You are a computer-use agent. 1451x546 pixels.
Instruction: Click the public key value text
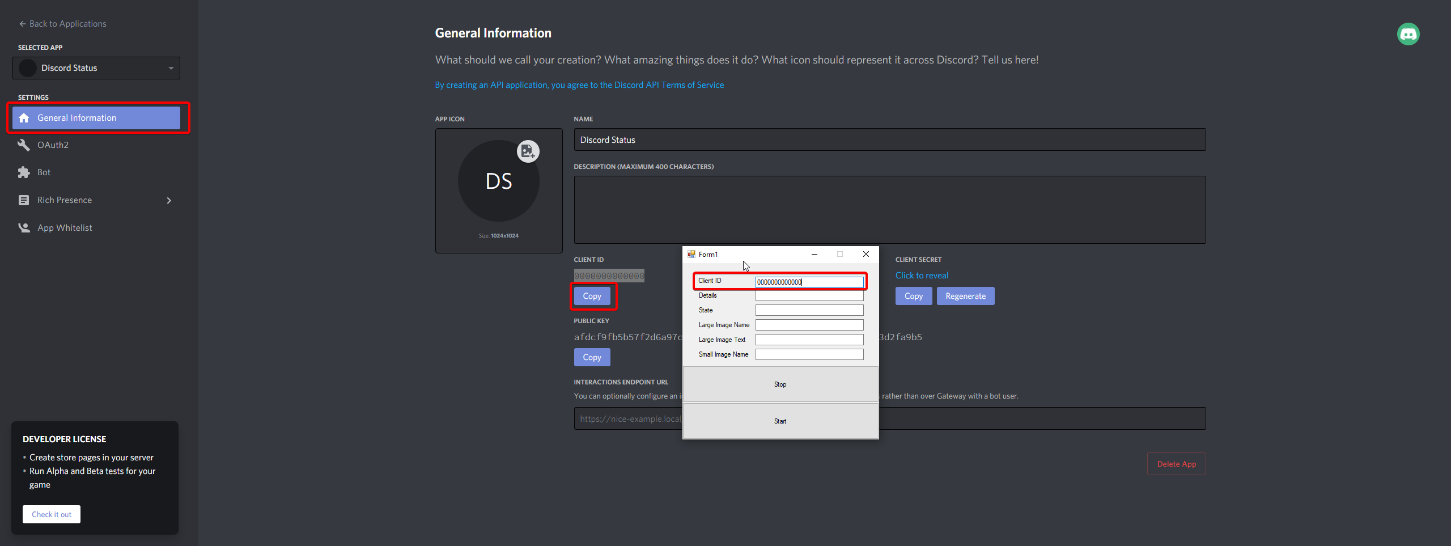click(x=628, y=337)
